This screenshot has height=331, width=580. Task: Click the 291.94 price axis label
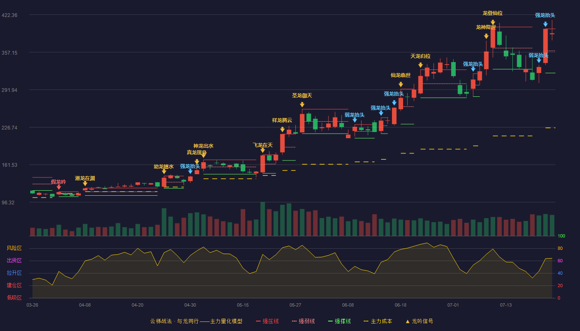pos(10,90)
